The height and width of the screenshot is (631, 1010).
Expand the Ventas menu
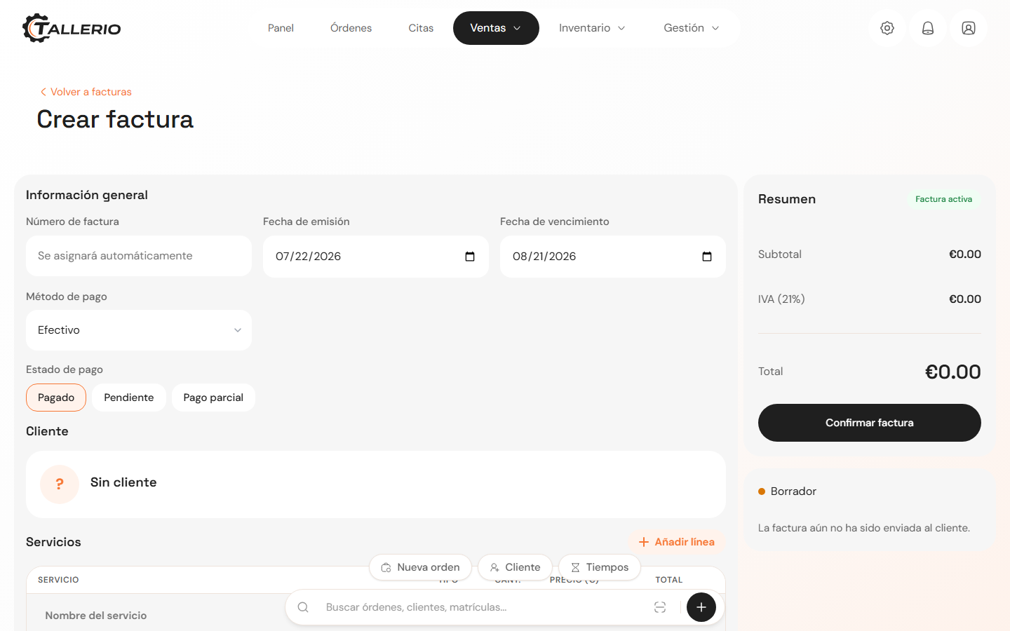point(496,28)
